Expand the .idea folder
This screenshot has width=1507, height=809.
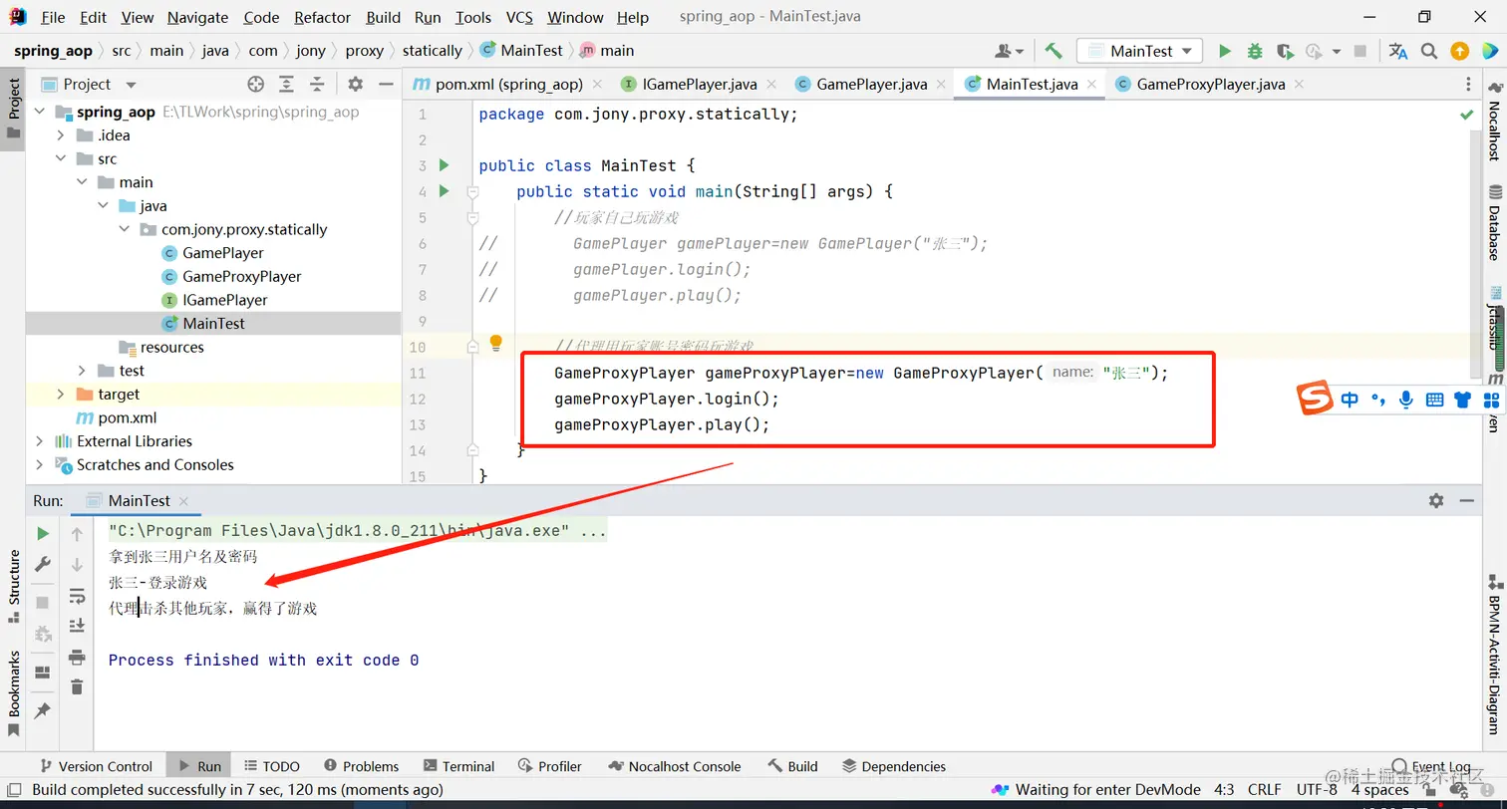pyautogui.click(x=61, y=135)
